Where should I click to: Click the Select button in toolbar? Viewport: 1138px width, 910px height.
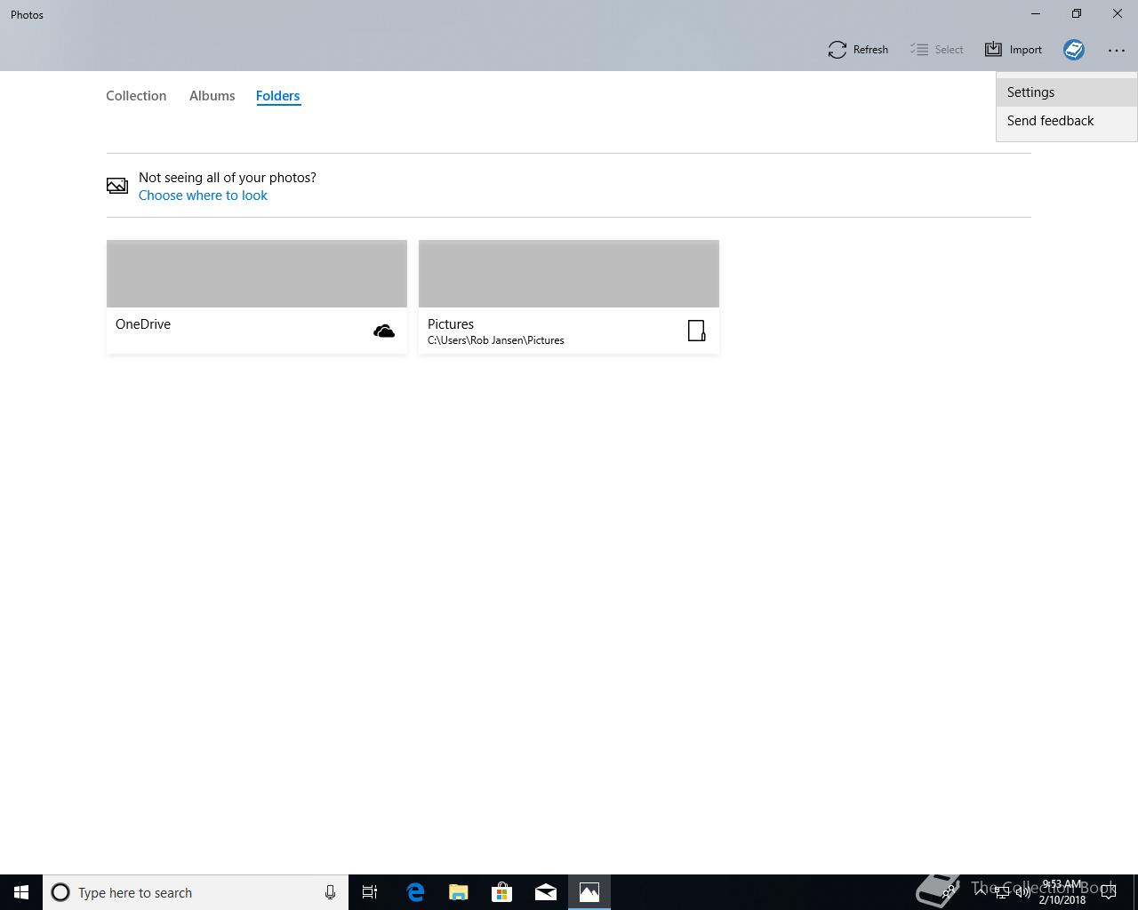[x=937, y=50]
